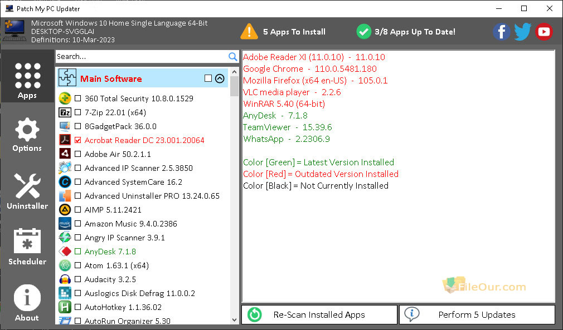
Task: Select VLC media player 2.2.6 entry
Action: point(292,92)
